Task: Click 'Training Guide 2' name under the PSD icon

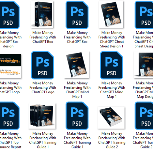Action: pos(143,140)
